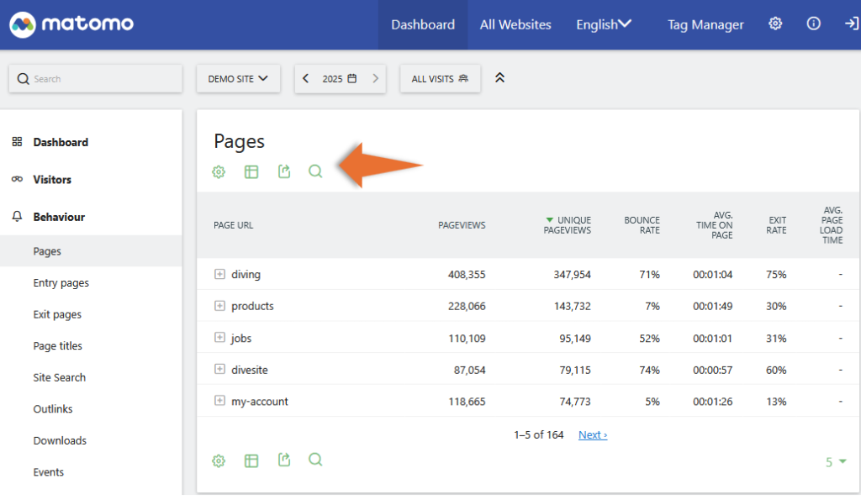Click the PAGE URL column header
This screenshot has width=861, height=500.
[x=234, y=225]
